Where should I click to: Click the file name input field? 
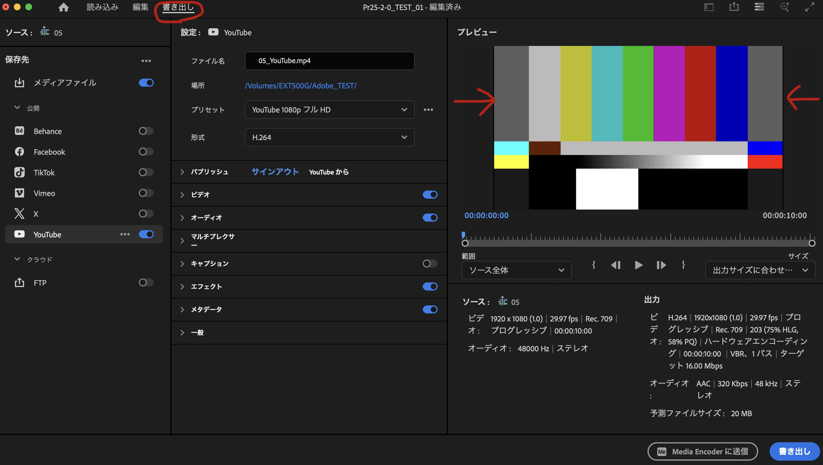pos(329,61)
